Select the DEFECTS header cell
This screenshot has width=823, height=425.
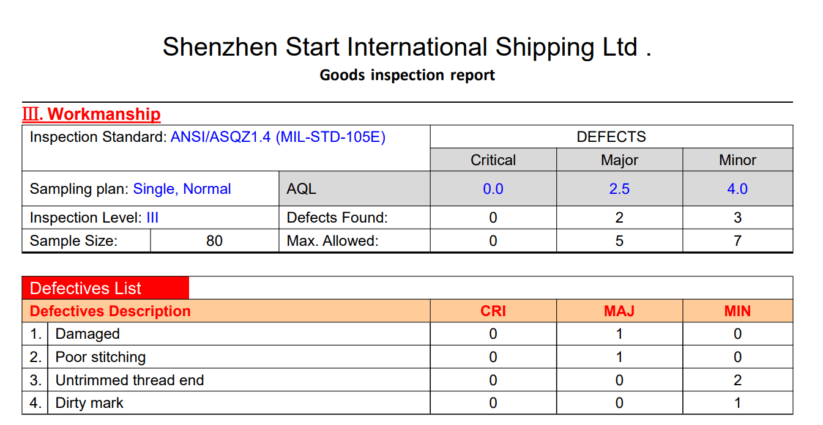[x=611, y=137]
